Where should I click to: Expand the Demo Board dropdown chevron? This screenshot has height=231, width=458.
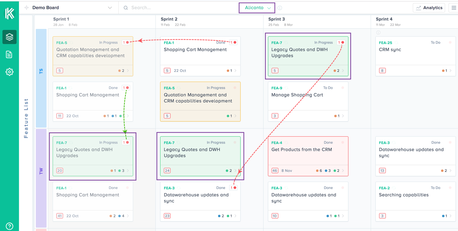pos(110,8)
